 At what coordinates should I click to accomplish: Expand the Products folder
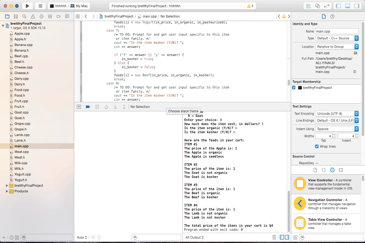pos(7,191)
